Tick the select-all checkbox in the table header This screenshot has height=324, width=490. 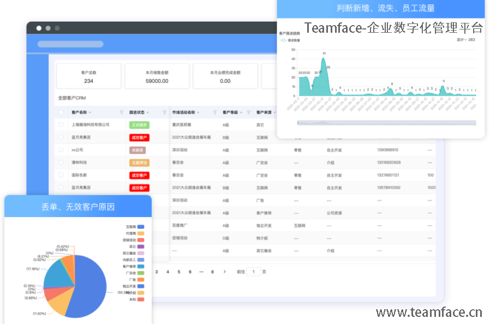61,112
